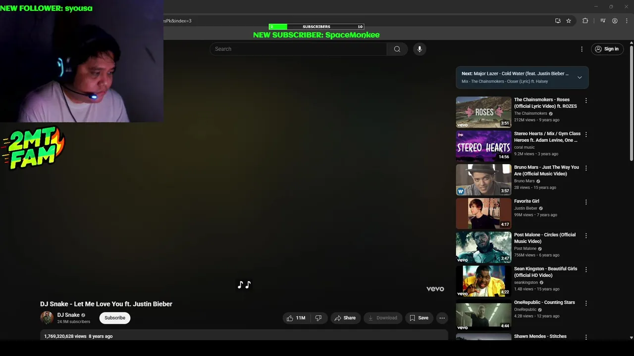Click the vevo watermark in player

coord(435,289)
